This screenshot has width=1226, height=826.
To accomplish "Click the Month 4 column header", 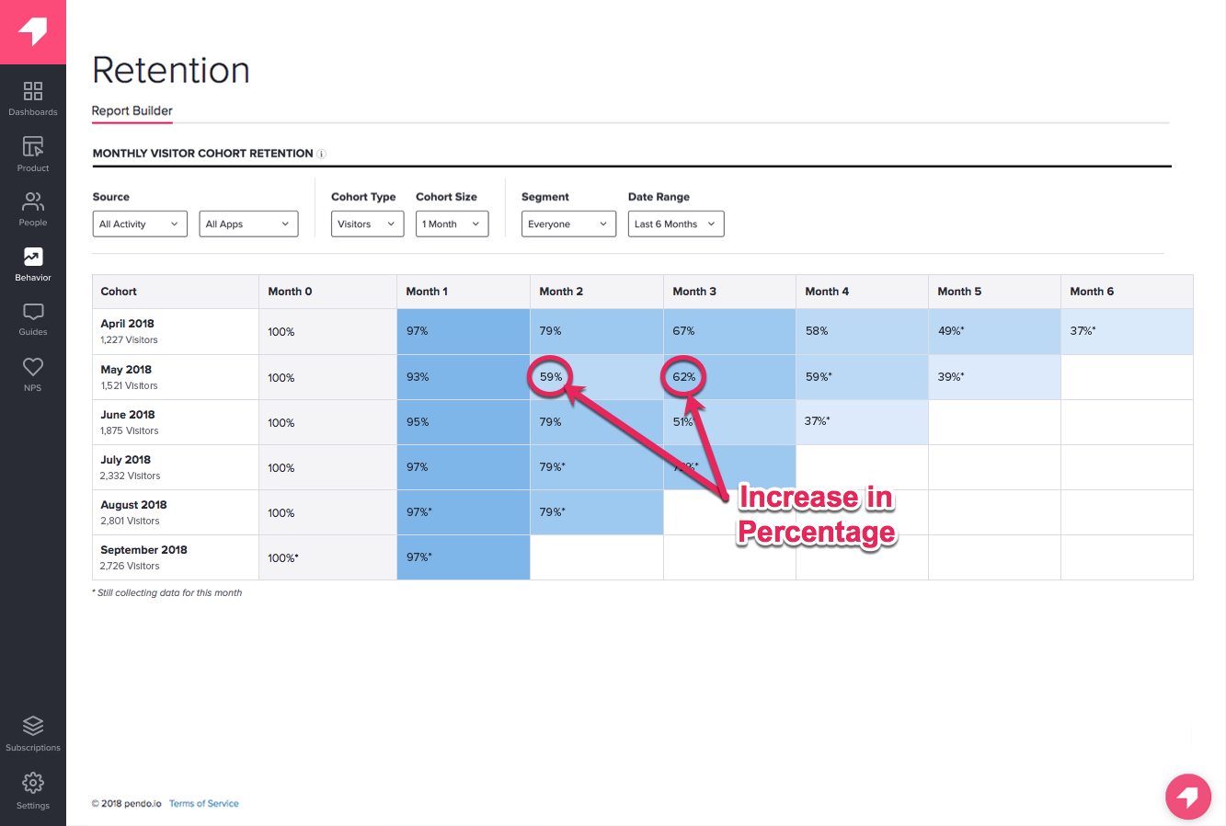I will pos(862,292).
